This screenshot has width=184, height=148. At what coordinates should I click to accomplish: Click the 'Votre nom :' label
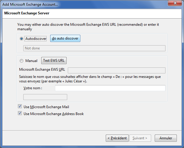click(33, 88)
